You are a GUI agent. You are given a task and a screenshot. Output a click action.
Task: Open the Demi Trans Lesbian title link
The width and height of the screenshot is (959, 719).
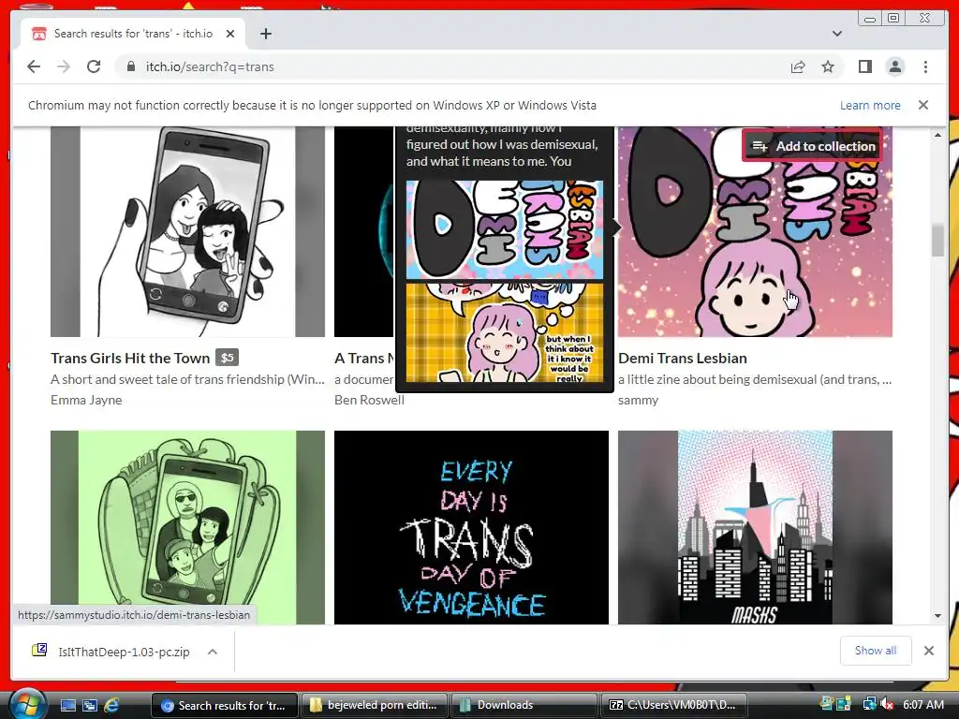pos(683,359)
